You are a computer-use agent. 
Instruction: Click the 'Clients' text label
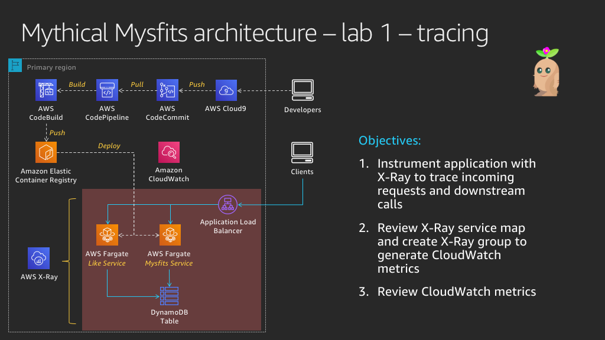[302, 172]
